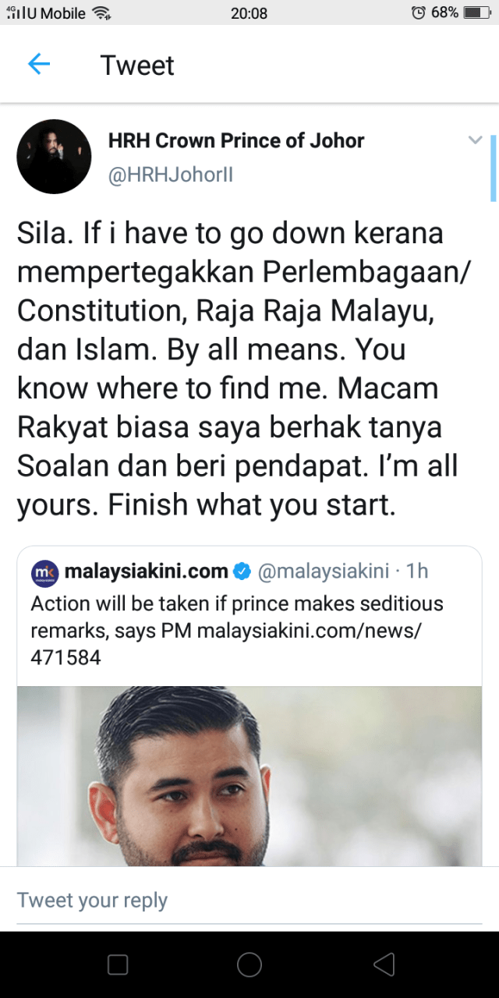Viewport: 499px width, 998px height.
Task: Tap the malaysiakini logo icon
Action: point(44,573)
